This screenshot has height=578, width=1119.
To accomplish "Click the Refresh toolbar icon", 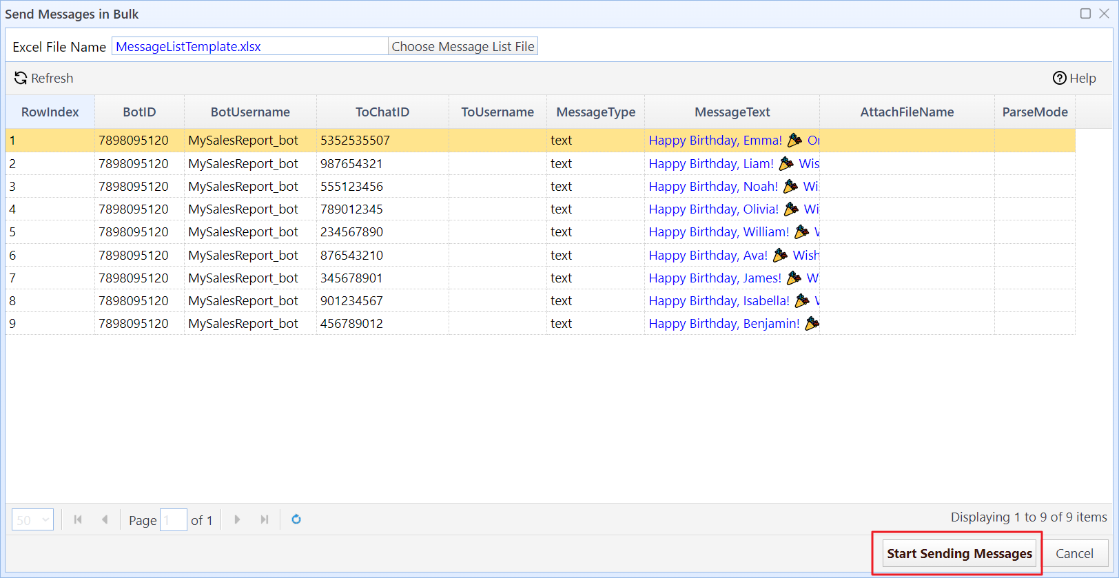I will click(21, 79).
